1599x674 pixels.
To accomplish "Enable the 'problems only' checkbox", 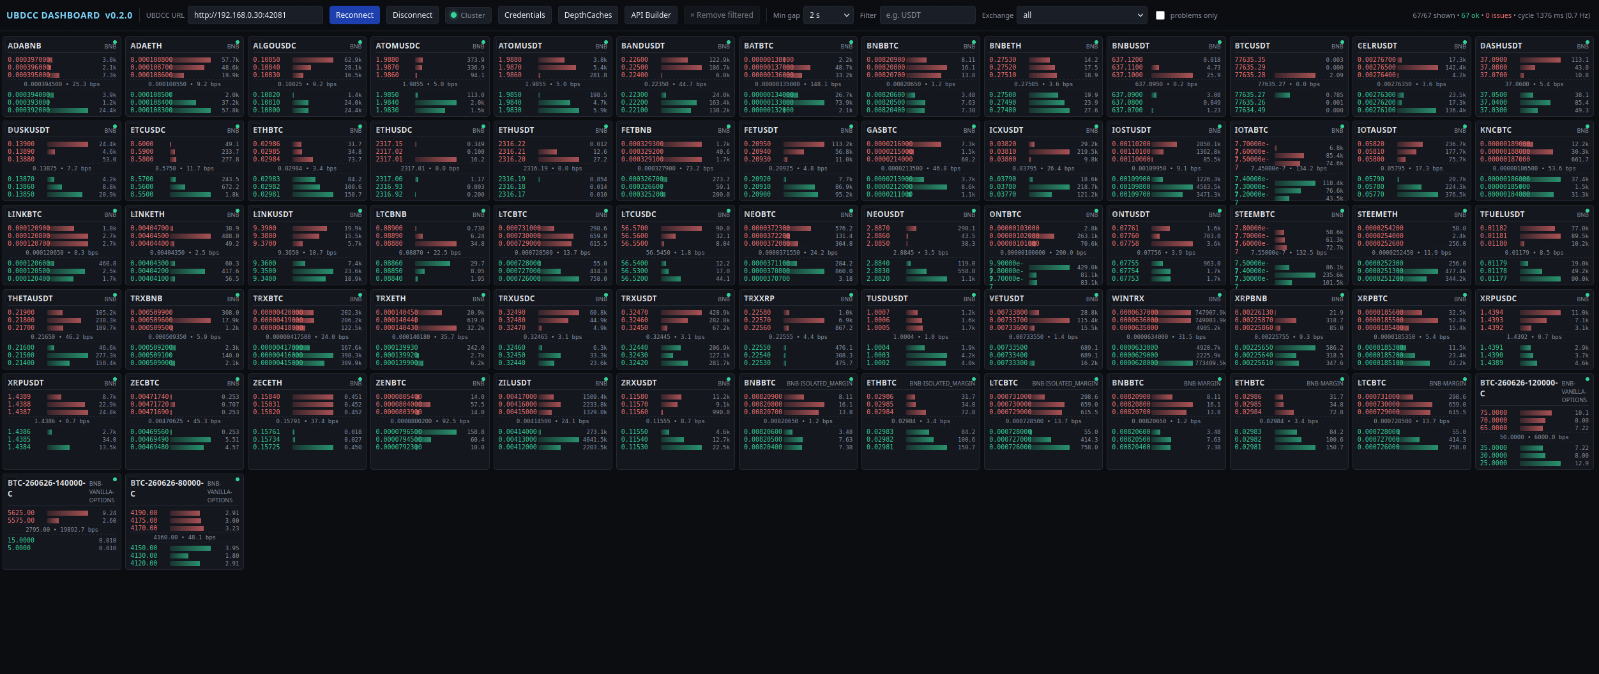I will 1161,15.
